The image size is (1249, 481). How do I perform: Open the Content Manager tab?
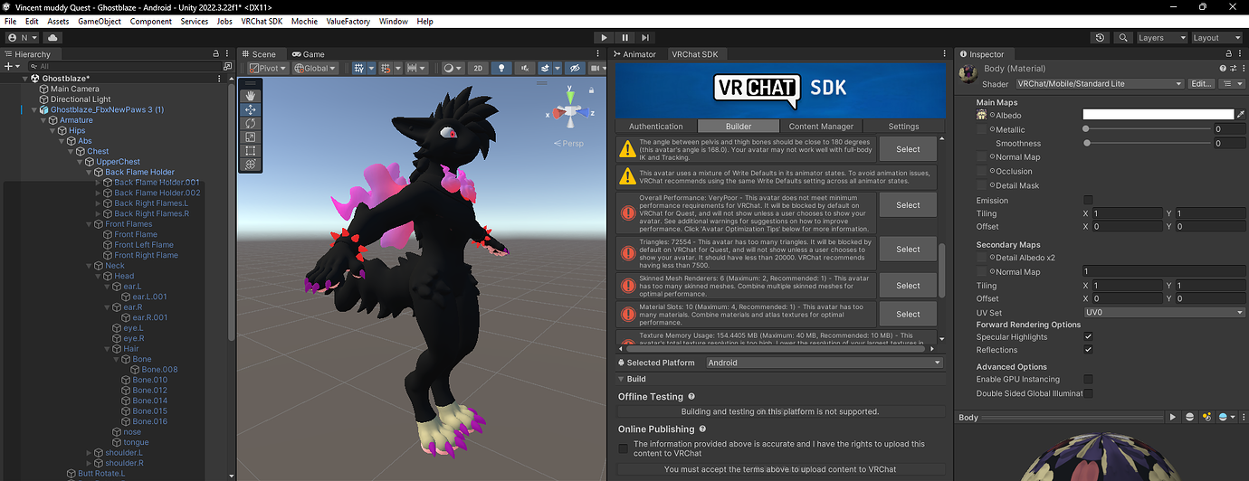tap(822, 127)
